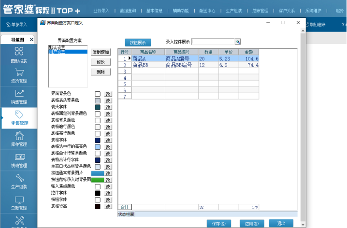Open the 总账管理 top menu
Image resolution: width=347 pixels, height=228 pixels.
pos(260,11)
